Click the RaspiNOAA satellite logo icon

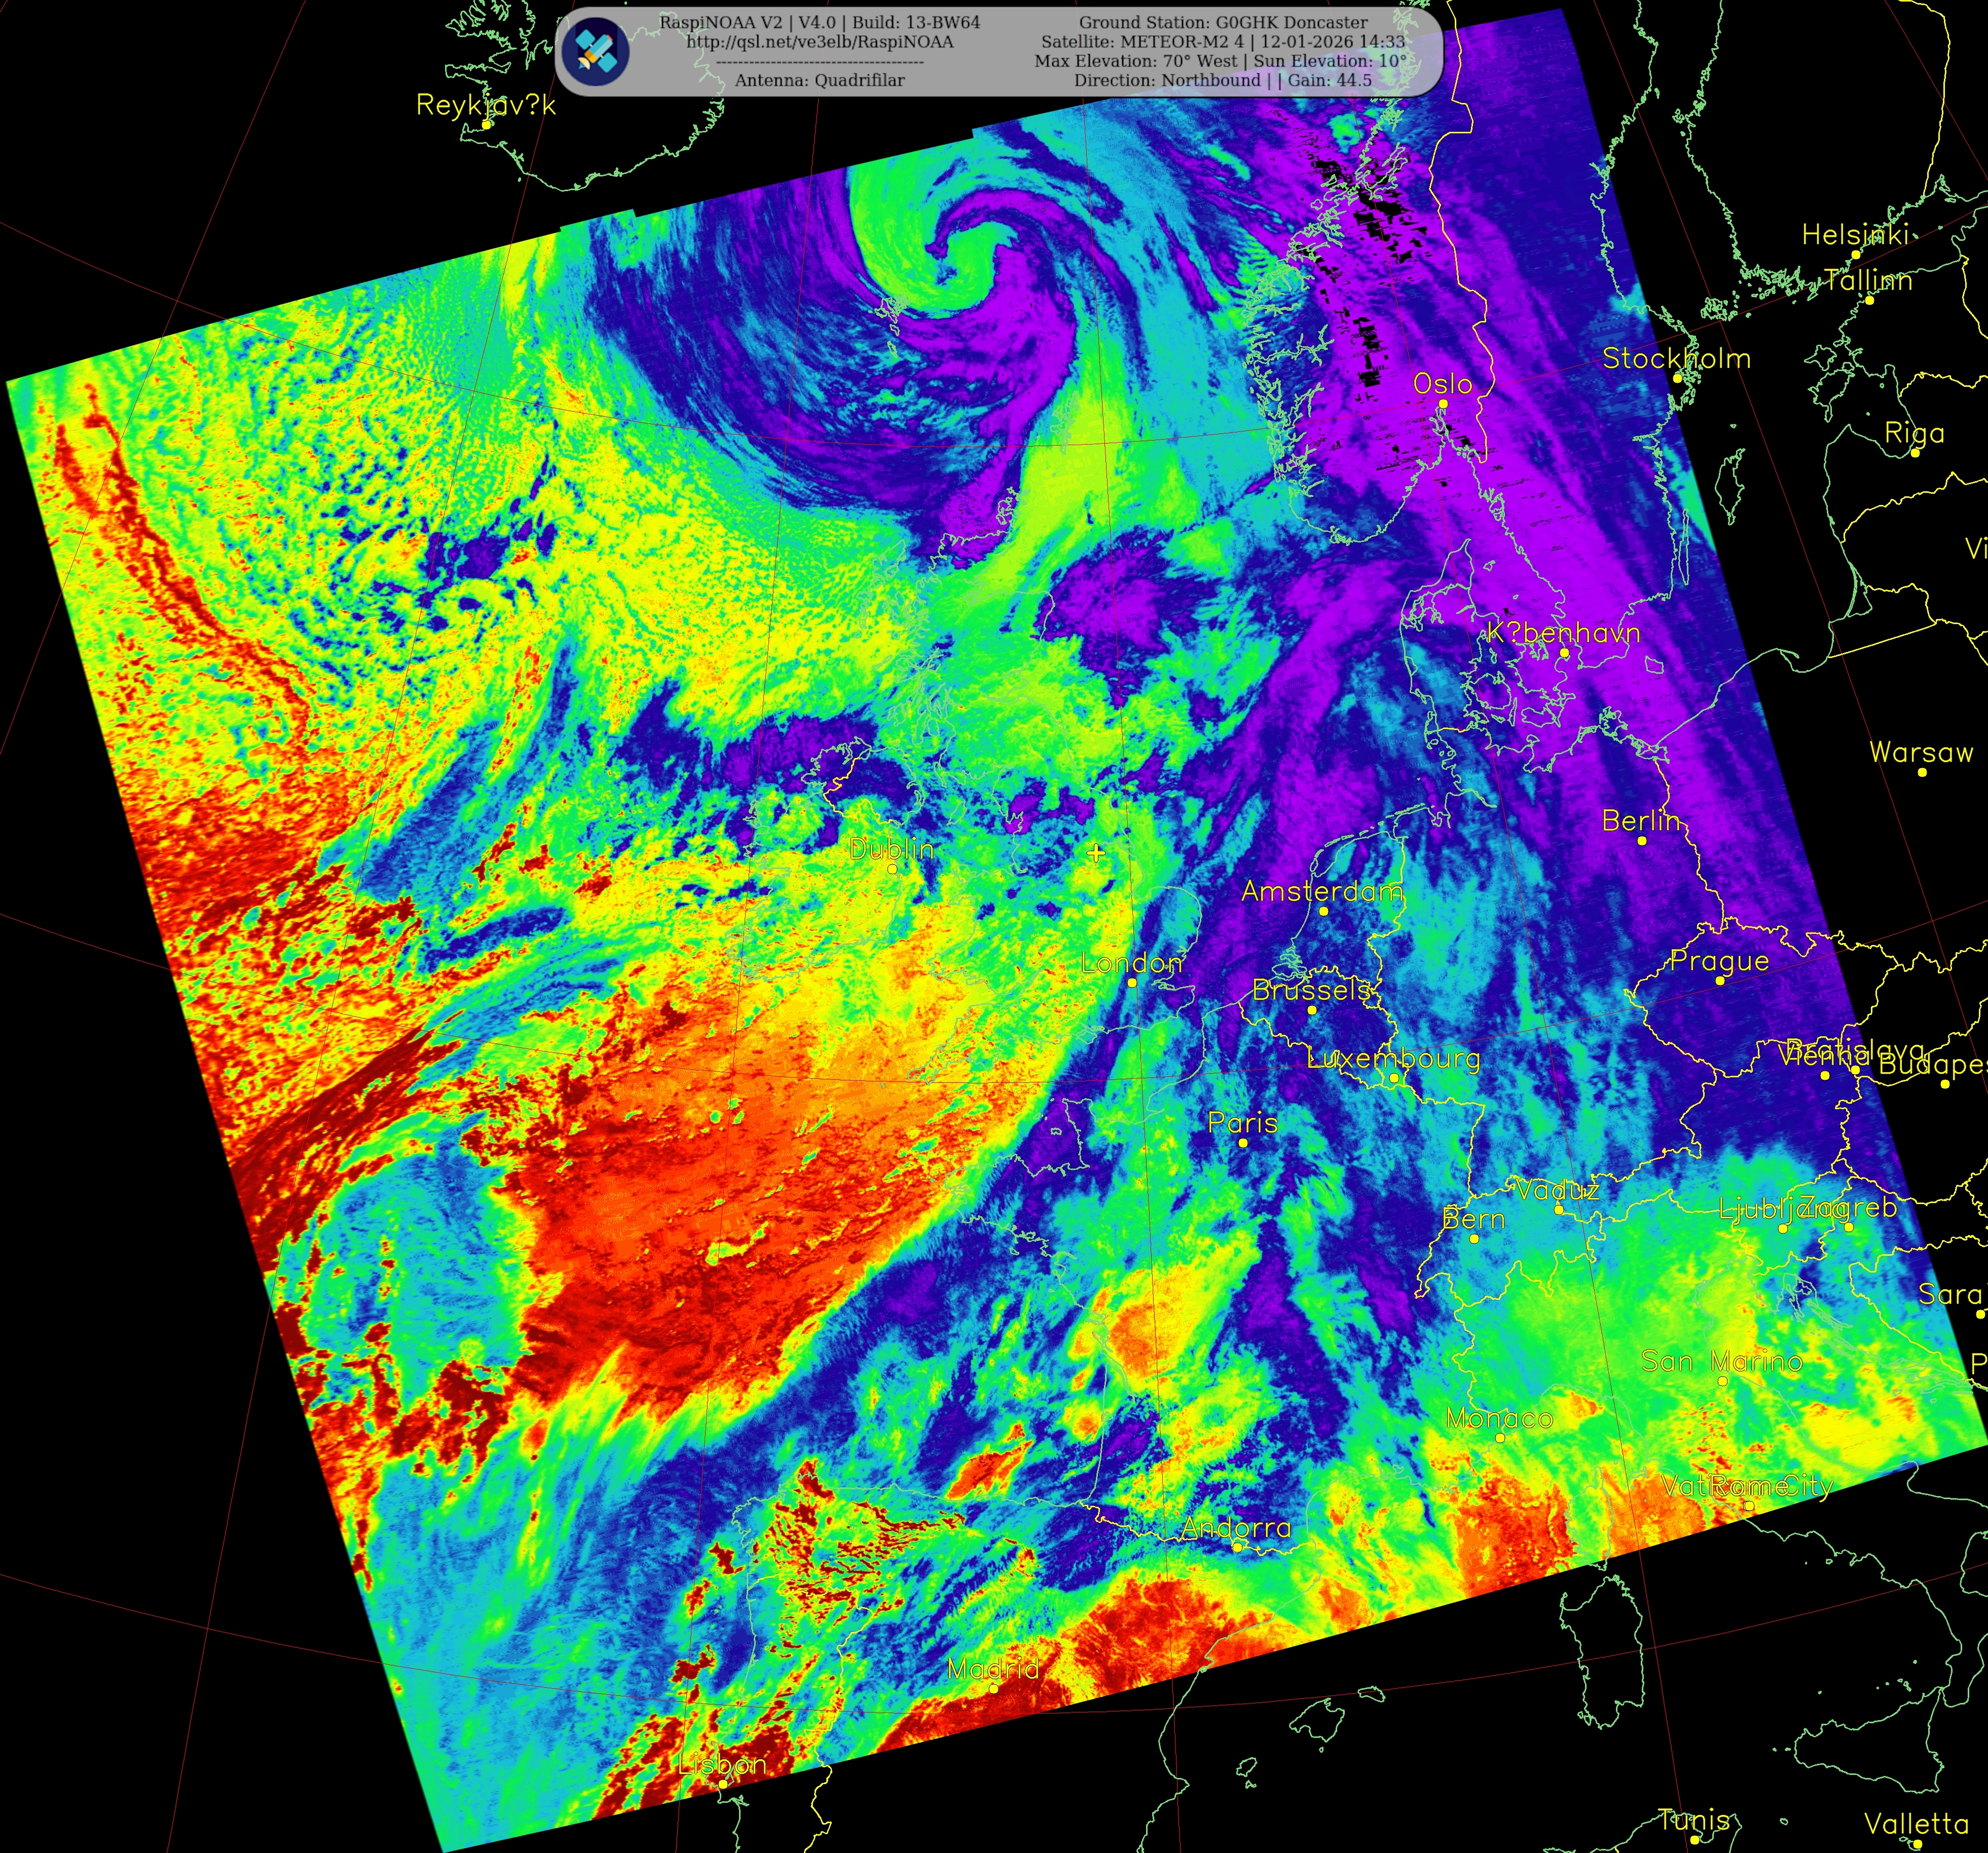[595, 50]
